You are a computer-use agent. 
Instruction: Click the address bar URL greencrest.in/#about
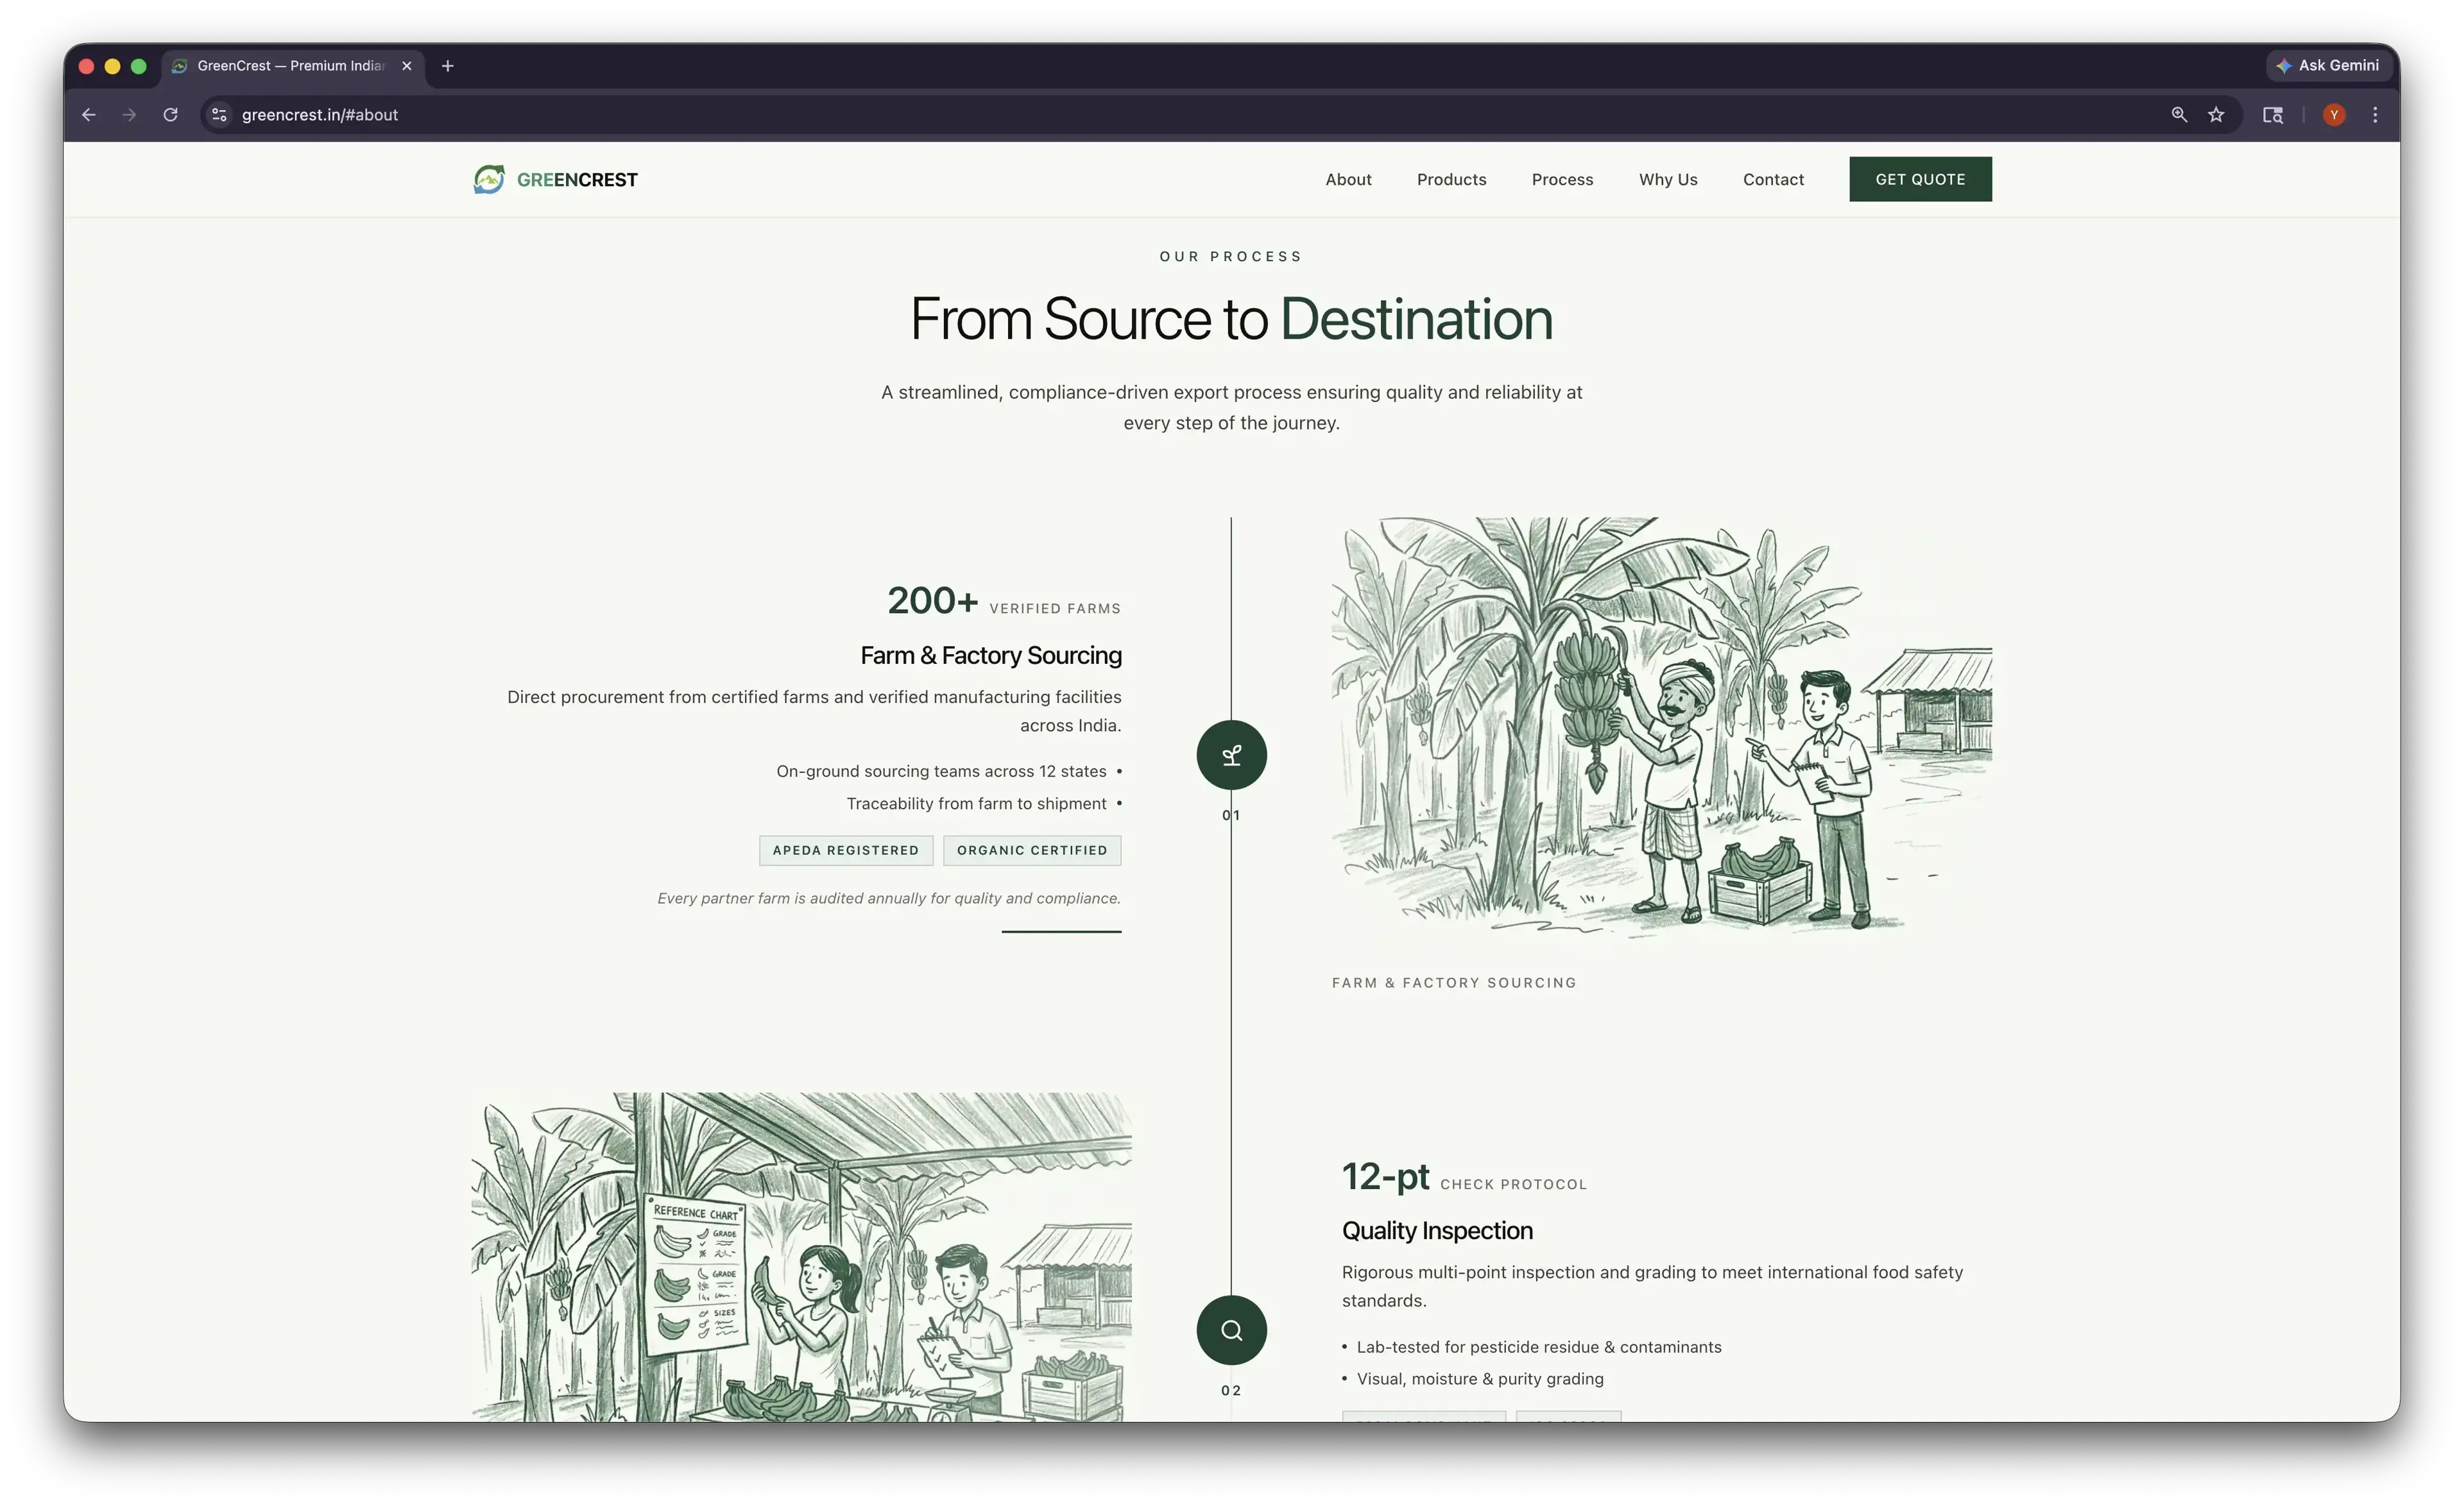(320, 115)
